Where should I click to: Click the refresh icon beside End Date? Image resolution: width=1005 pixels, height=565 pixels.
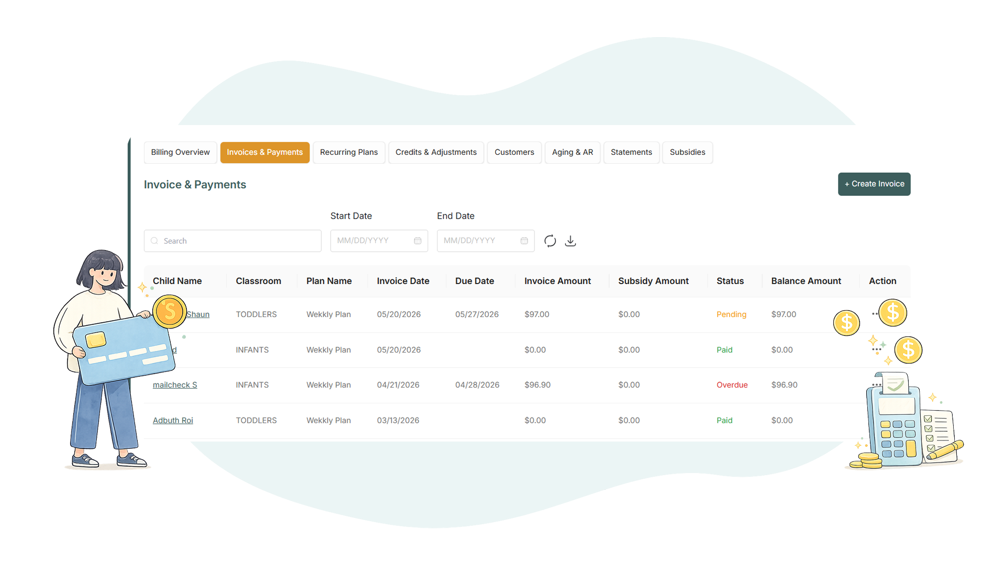tap(550, 241)
